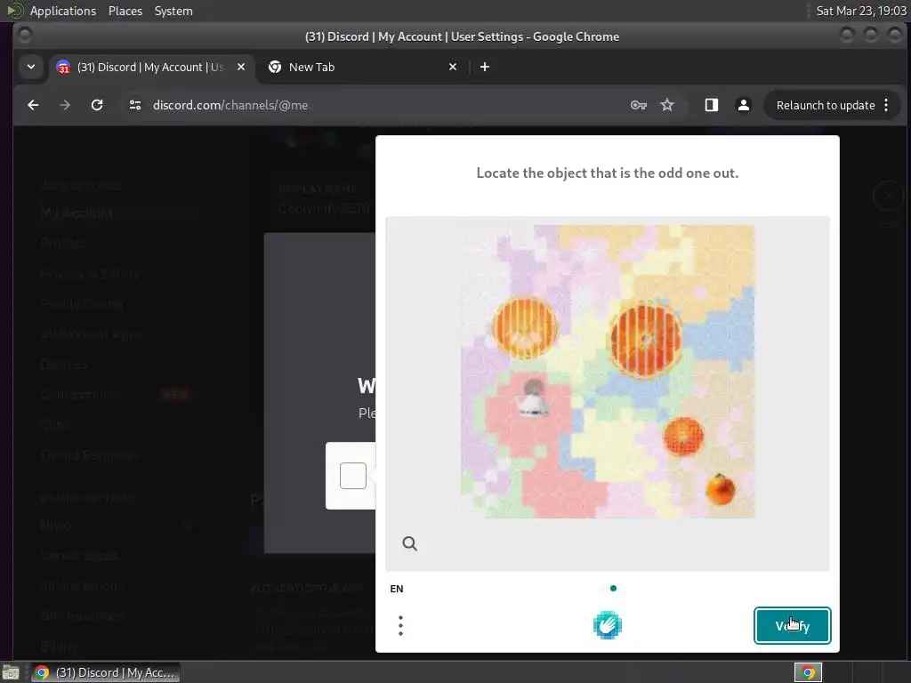Screen dimensions: 911x683
Task: Click the discord.com address bar URL
Action: [230, 105]
